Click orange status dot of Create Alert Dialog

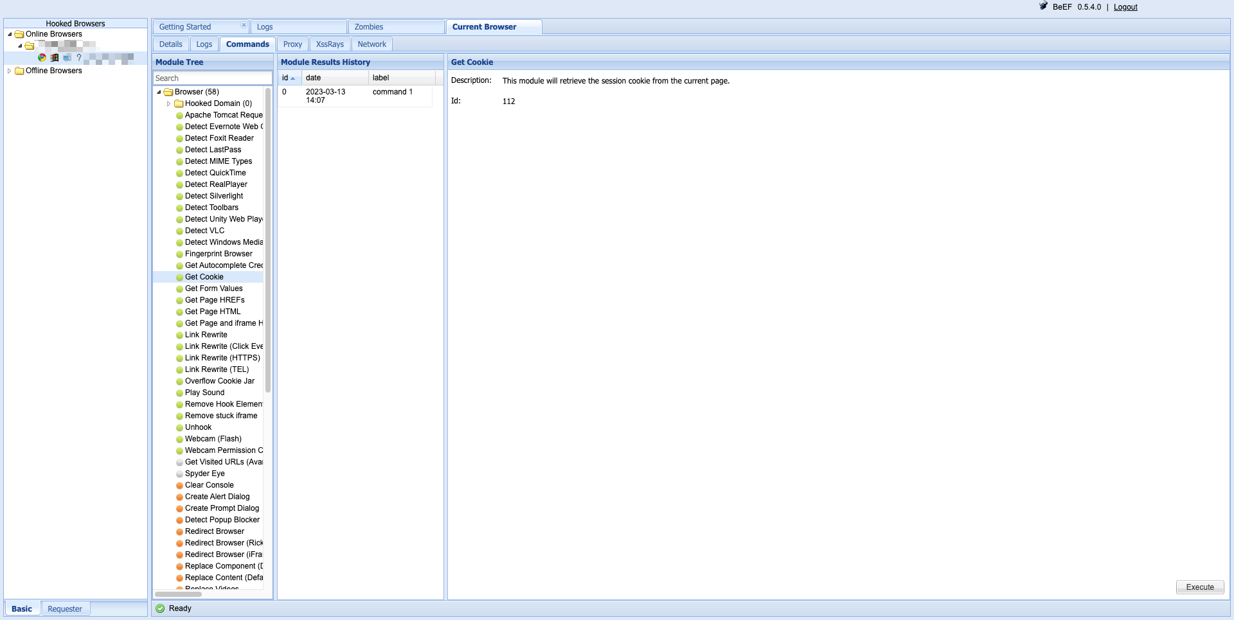point(180,497)
